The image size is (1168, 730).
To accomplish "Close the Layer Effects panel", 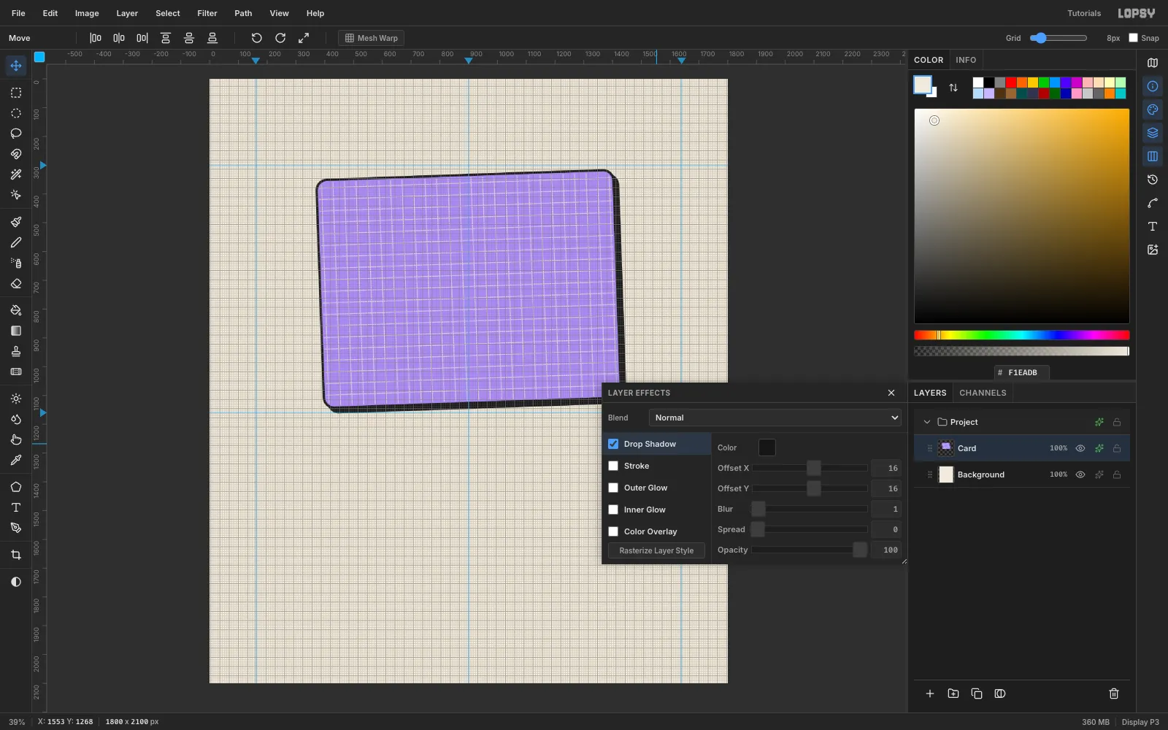I will click(x=891, y=393).
